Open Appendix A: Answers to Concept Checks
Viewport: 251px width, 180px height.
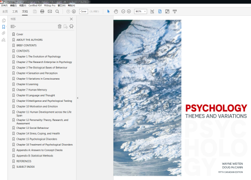pyautogui.click(x=39, y=150)
